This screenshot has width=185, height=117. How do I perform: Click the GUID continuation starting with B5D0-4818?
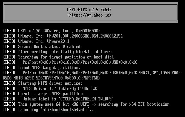pyautogui.click(x=52, y=78)
